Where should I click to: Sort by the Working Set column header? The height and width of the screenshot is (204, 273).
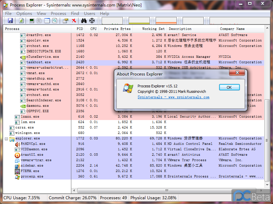point(149,29)
